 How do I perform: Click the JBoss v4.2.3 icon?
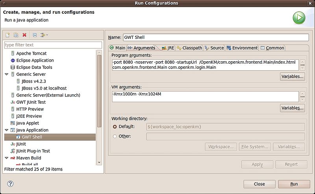tap(18, 81)
